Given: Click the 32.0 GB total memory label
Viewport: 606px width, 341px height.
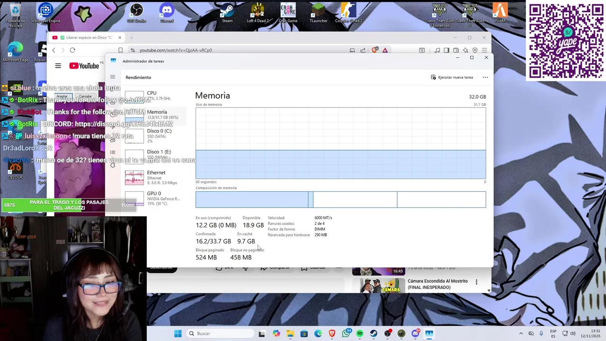Looking at the screenshot, I should pos(477,97).
